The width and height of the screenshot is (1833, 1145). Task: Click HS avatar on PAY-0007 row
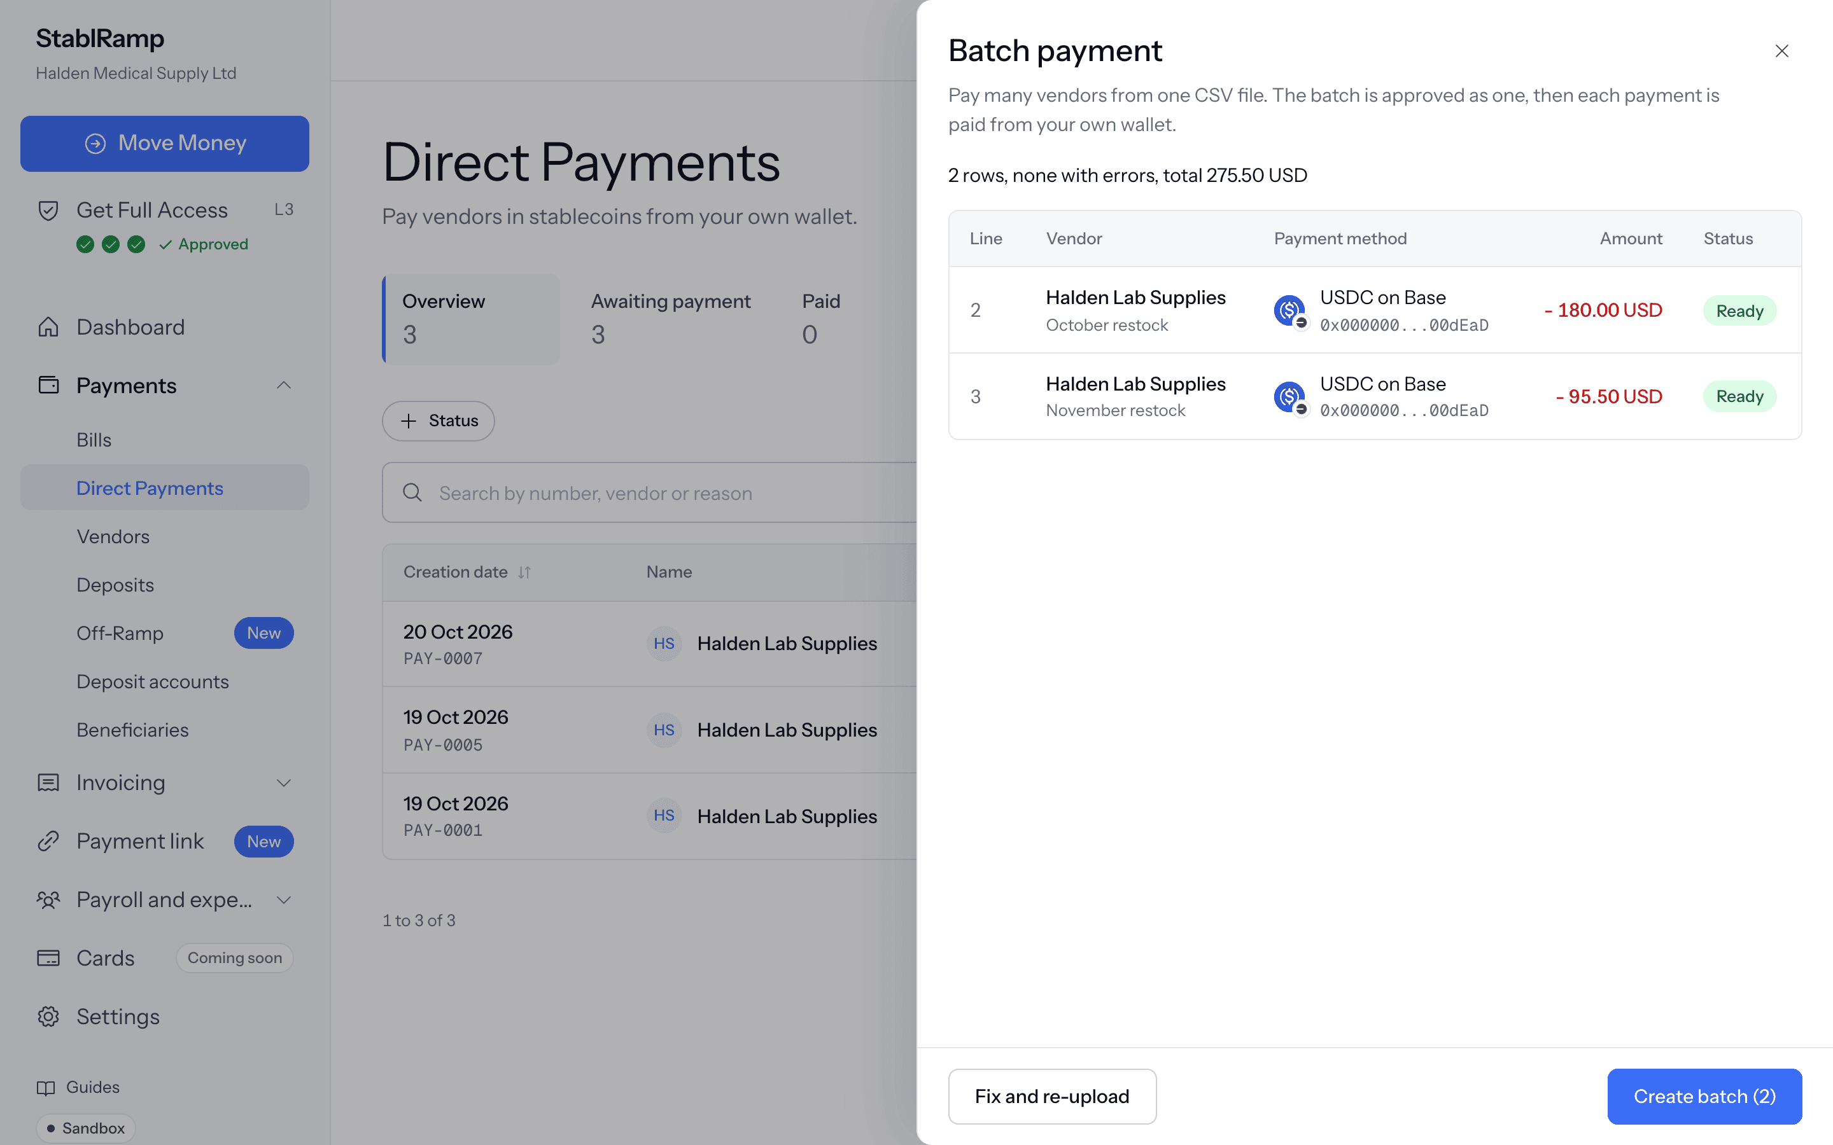pyautogui.click(x=664, y=644)
